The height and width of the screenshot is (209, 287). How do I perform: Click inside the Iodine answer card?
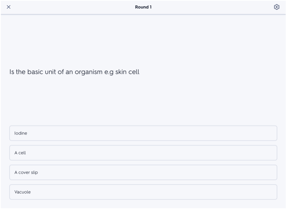(x=143, y=133)
